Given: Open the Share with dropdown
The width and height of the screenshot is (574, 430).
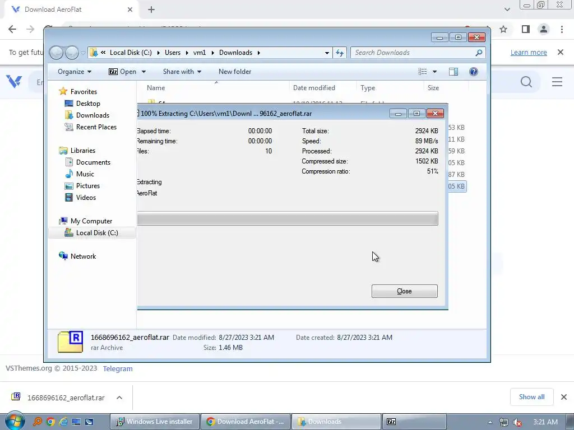Looking at the screenshot, I should 182,72.
